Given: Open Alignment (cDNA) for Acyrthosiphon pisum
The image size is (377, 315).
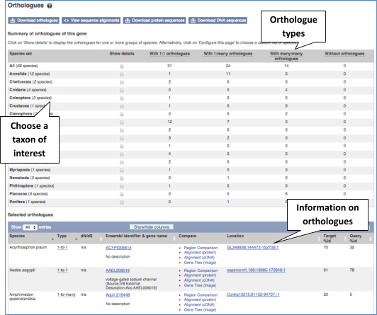Looking at the screenshot, I should click(x=199, y=258).
